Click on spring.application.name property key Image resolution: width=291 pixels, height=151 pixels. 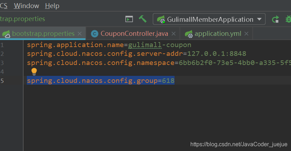(75, 45)
